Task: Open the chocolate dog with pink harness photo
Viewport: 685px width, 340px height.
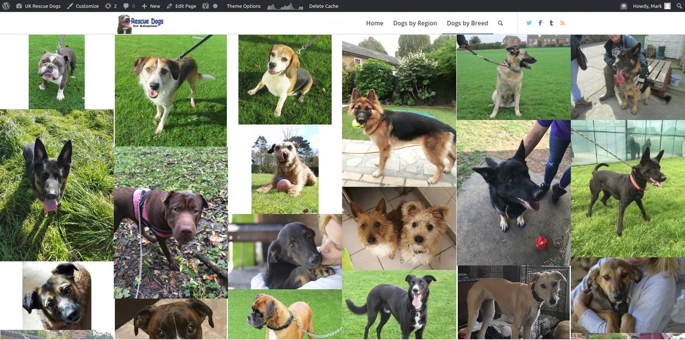Action: coord(171,222)
